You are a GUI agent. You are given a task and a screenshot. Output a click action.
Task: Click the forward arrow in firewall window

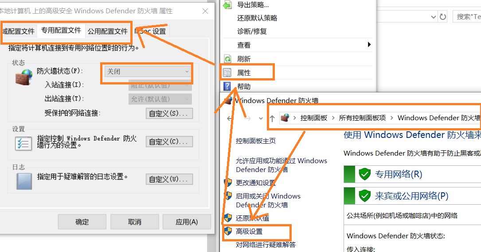[247, 118]
